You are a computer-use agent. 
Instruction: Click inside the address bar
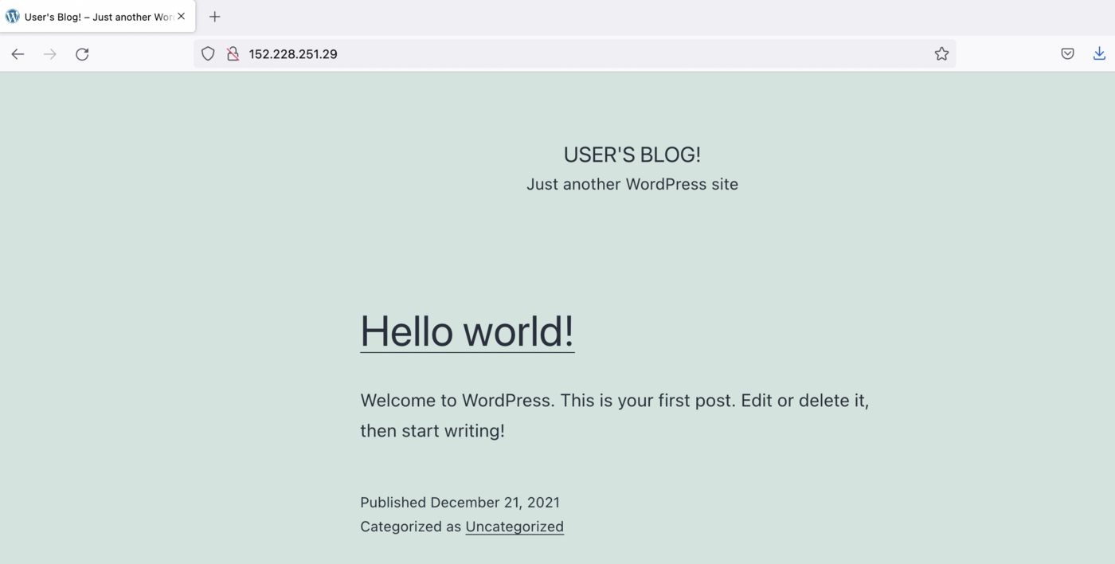pos(557,53)
